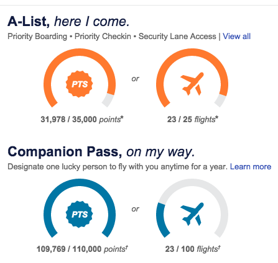
Task: Click the 109,769 / 110,000 points label
Action: [x=82, y=249]
